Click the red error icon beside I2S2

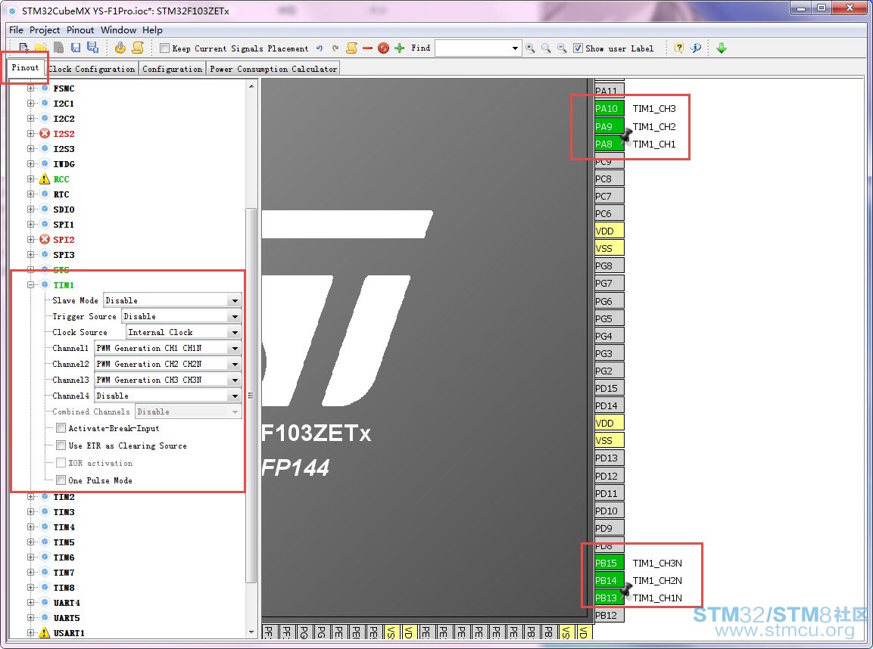click(x=45, y=133)
